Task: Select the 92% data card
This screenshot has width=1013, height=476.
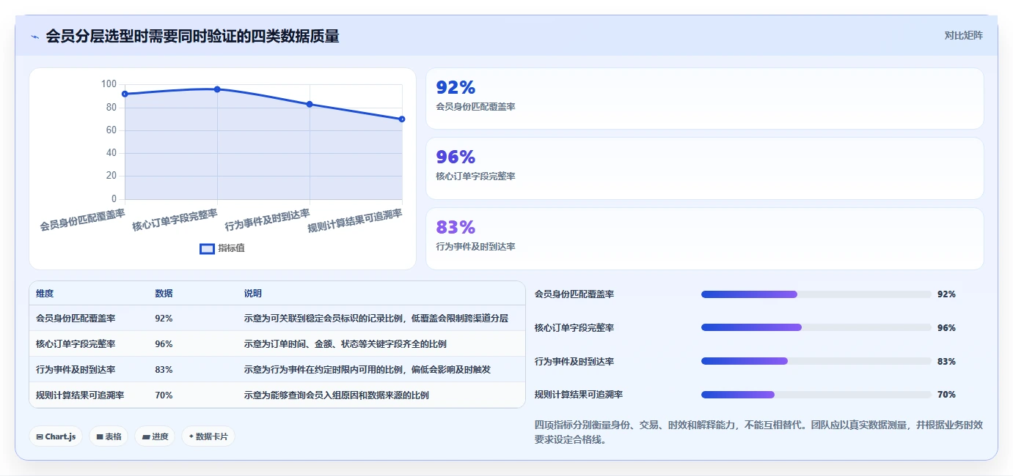Action: point(704,99)
